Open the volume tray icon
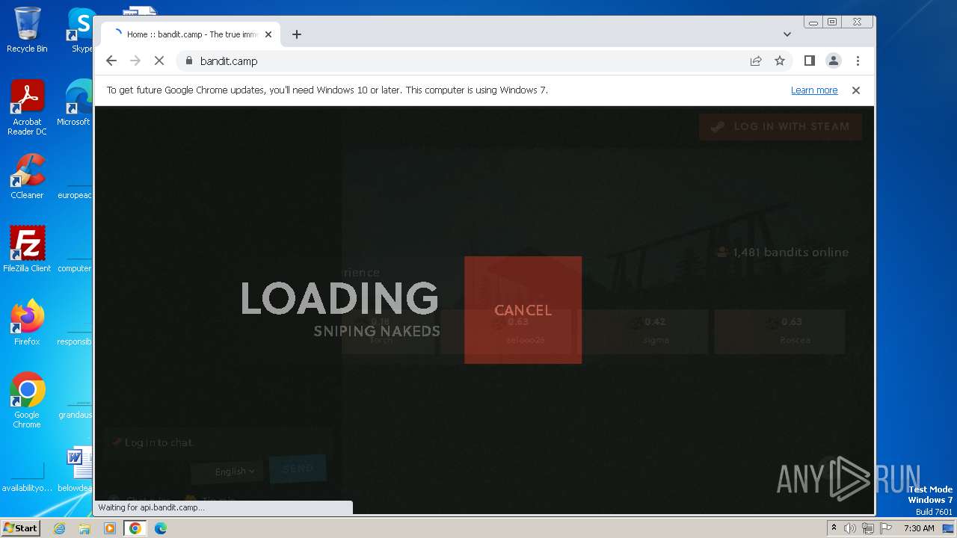Screen dimensions: 957x538 click(850, 528)
